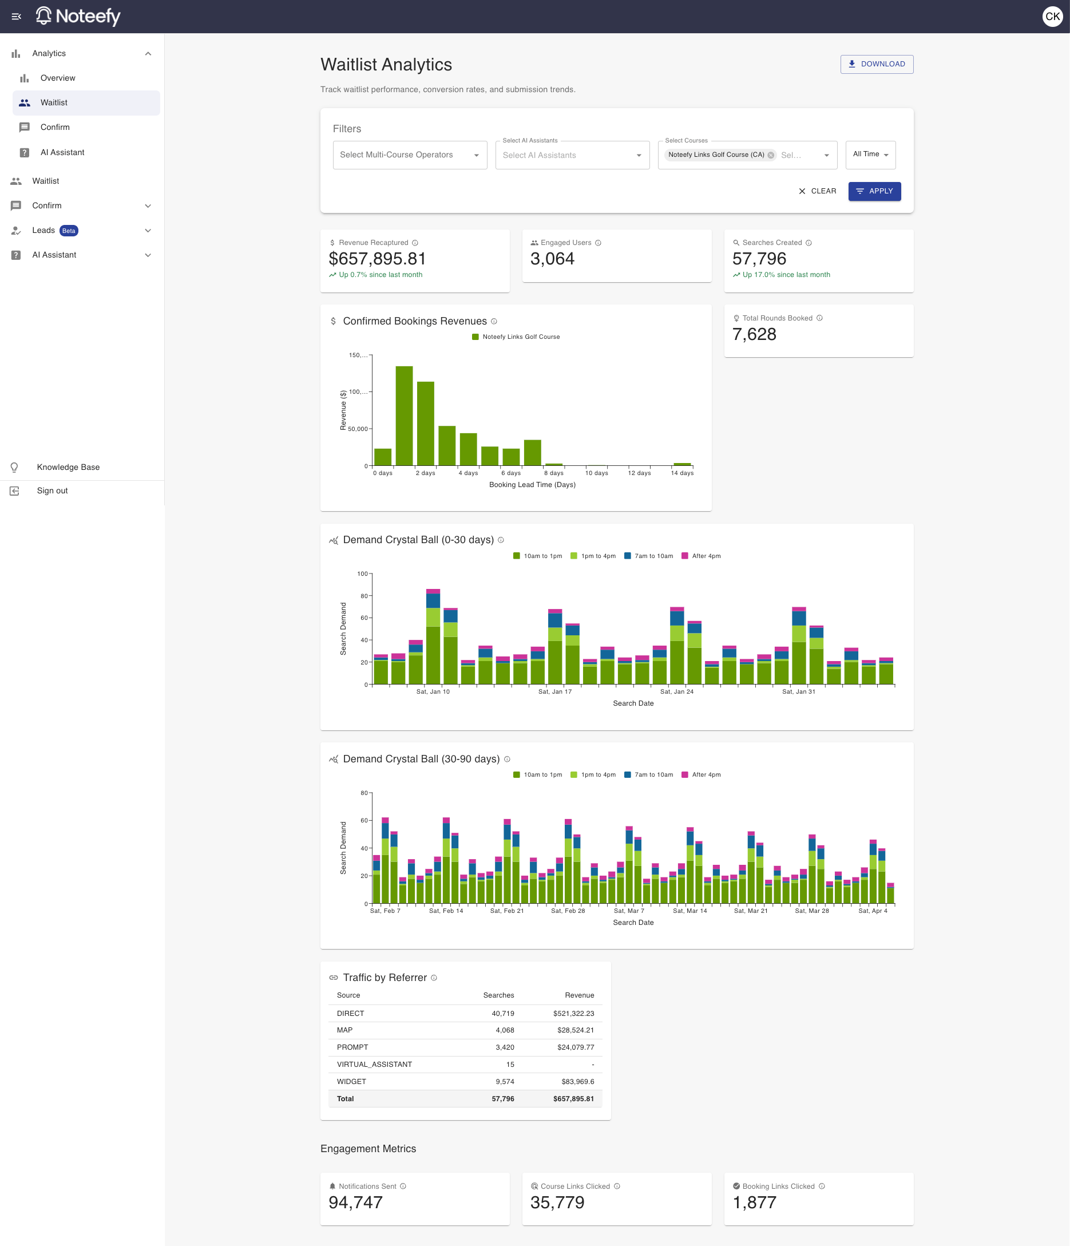Screen dimensions: 1070x1246
Task: Click info icon beside Confirmed Bookings Revenues
Action: tap(494, 321)
